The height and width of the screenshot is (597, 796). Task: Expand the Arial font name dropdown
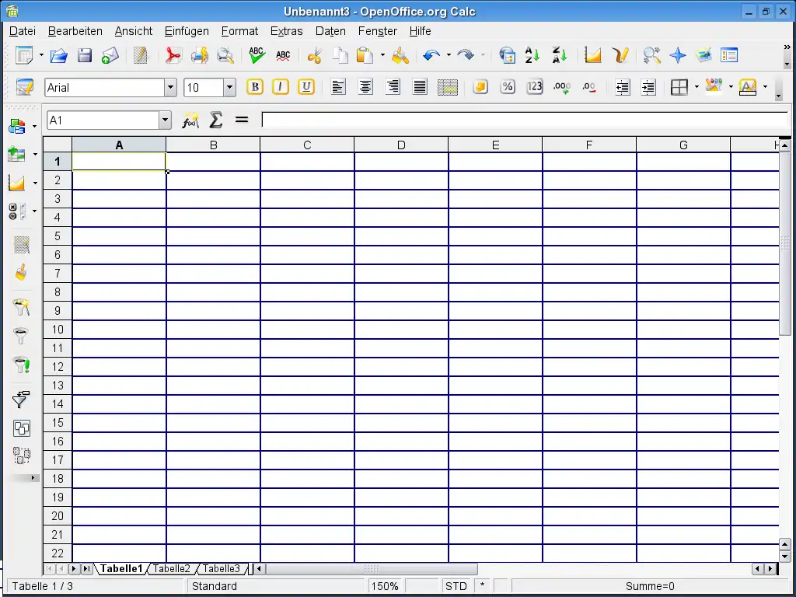[x=170, y=88]
